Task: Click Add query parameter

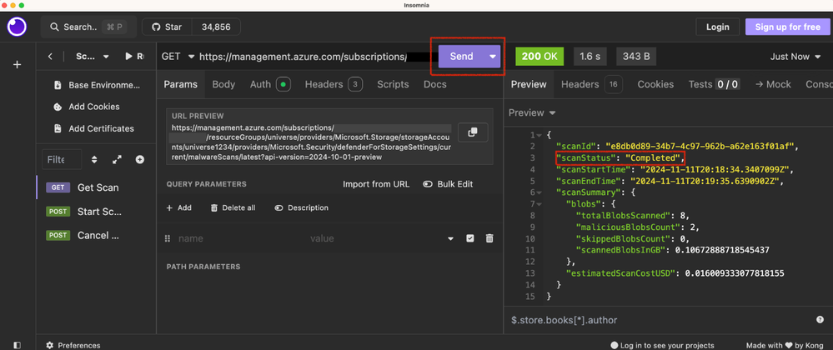Action: coord(178,207)
